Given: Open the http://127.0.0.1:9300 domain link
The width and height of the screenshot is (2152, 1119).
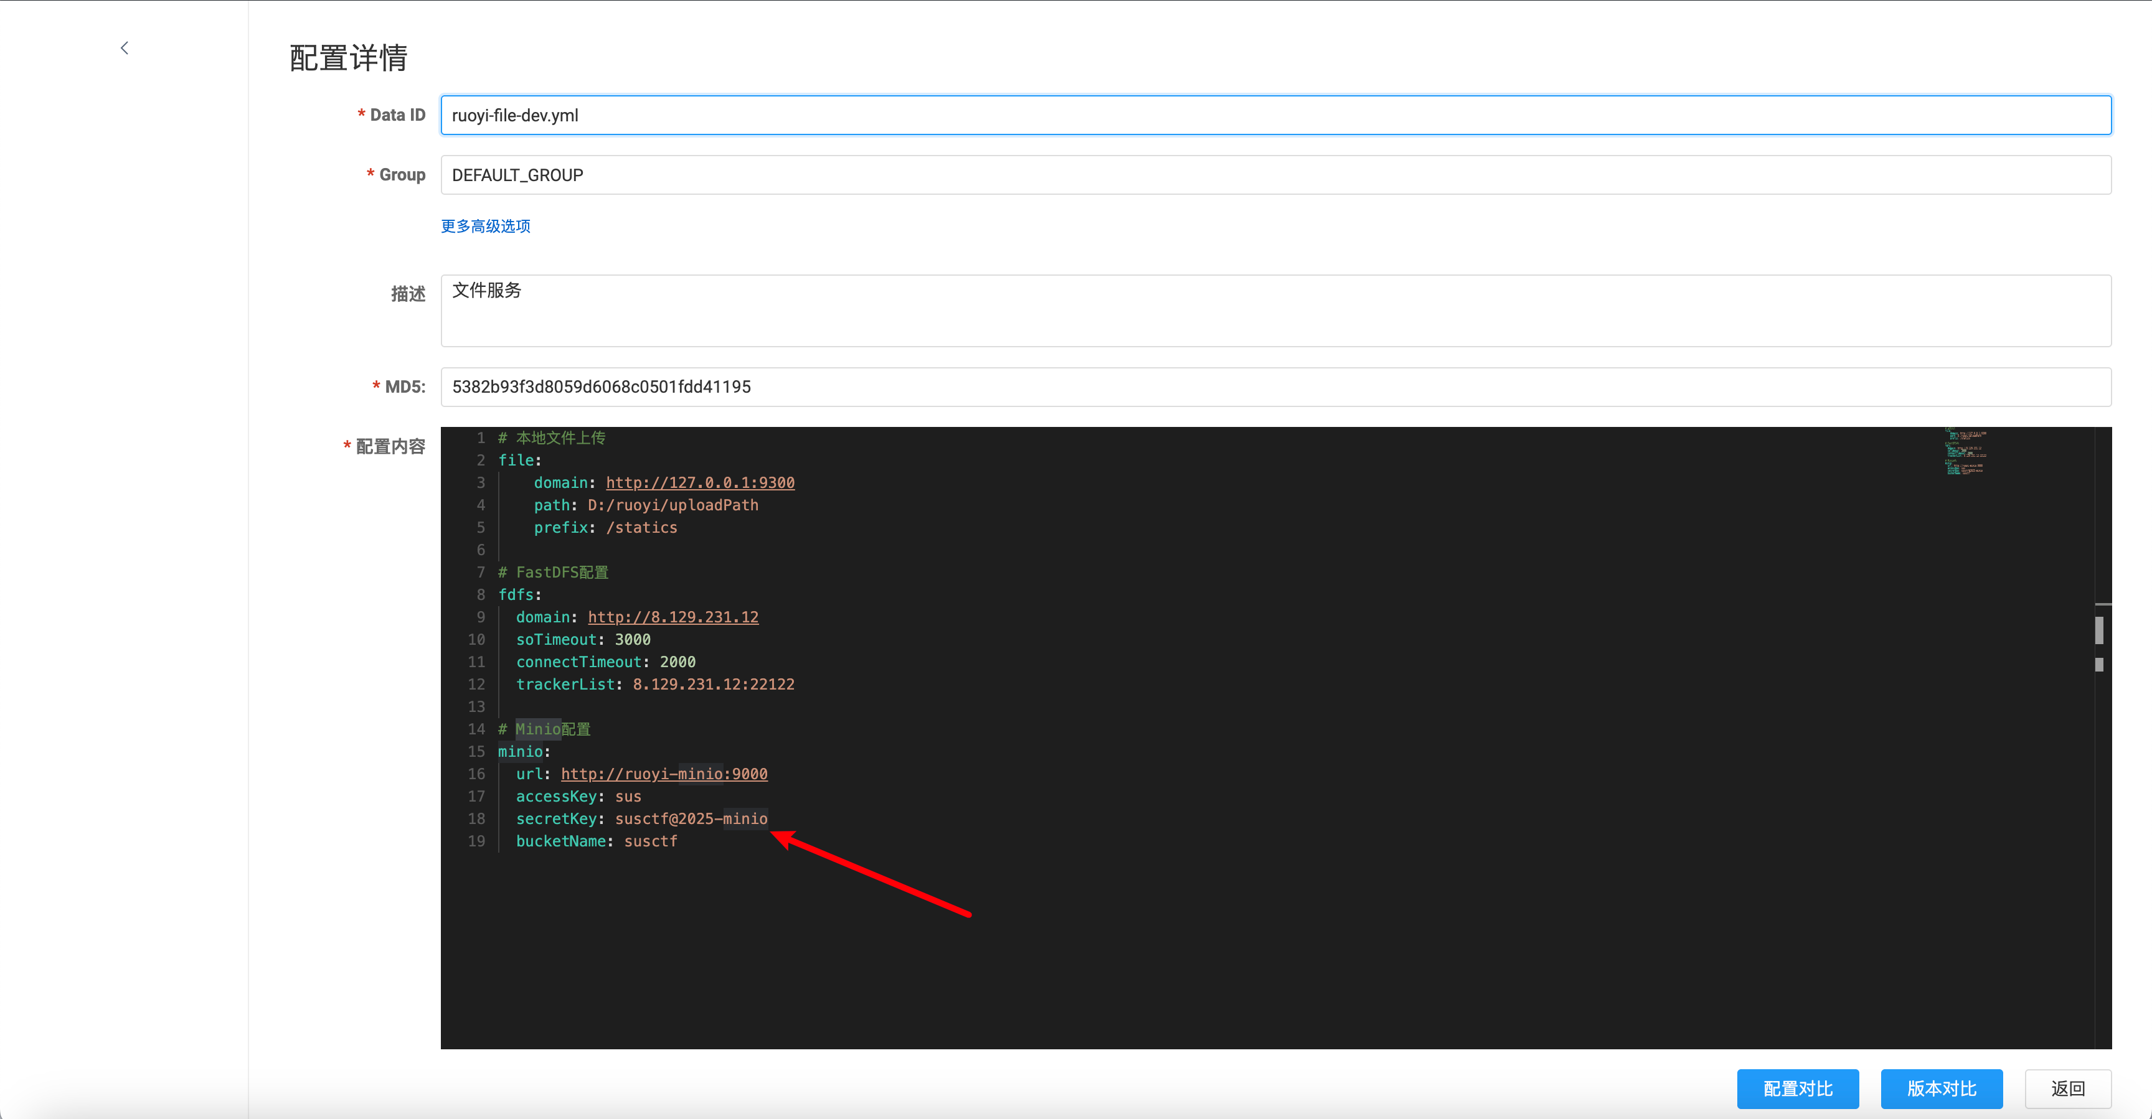Looking at the screenshot, I should (699, 483).
